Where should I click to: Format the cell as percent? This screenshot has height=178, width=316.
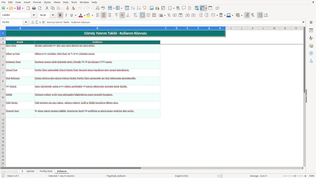point(169,15)
